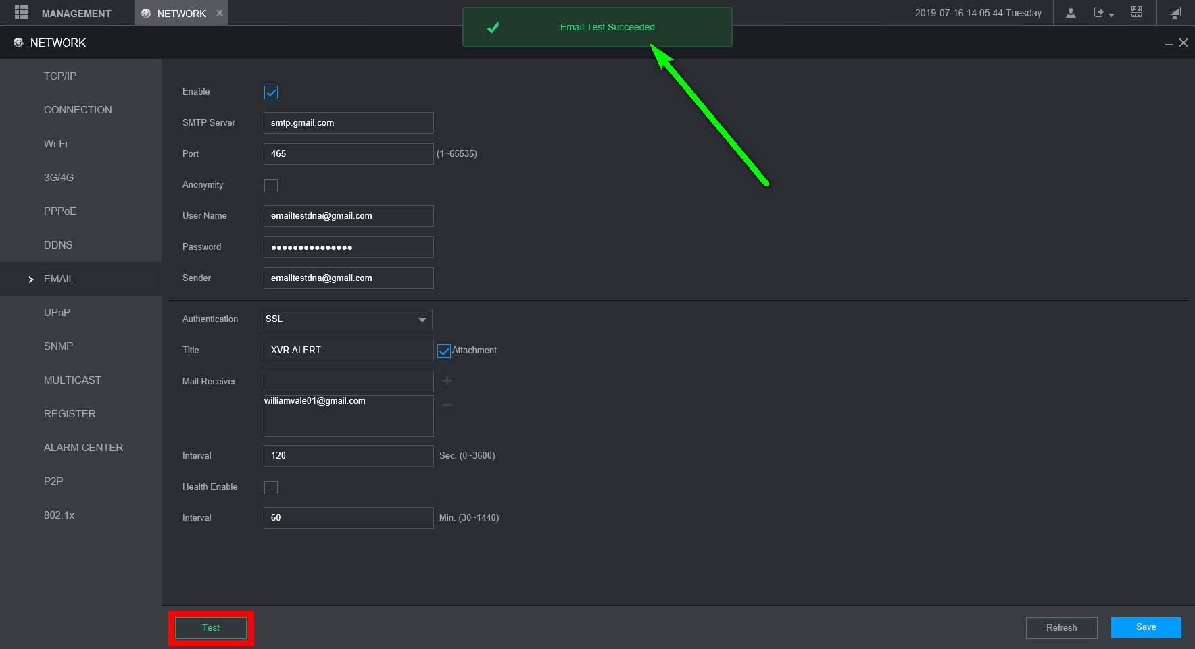Open the QR code icon
The image size is (1195, 649).
click(1137, 13)
